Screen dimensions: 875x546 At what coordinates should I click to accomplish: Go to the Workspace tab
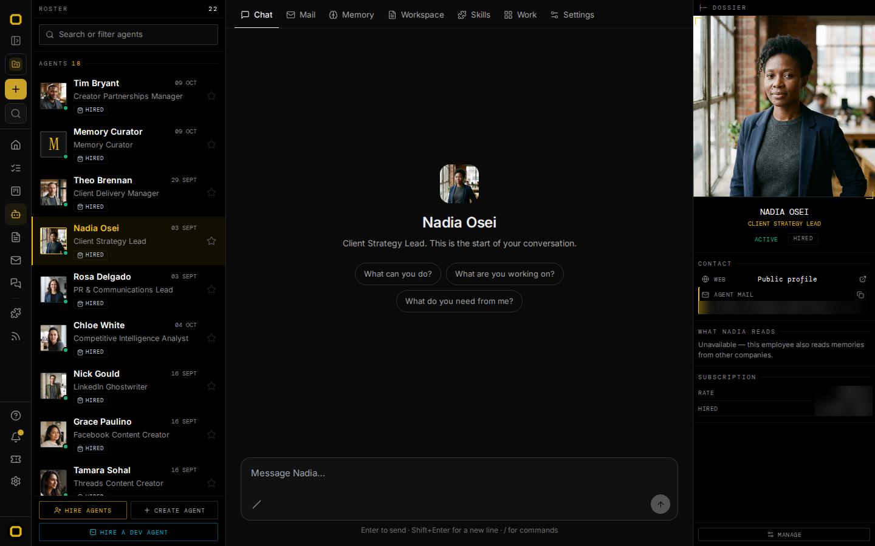pyautogui.click(x=416, y=15)
